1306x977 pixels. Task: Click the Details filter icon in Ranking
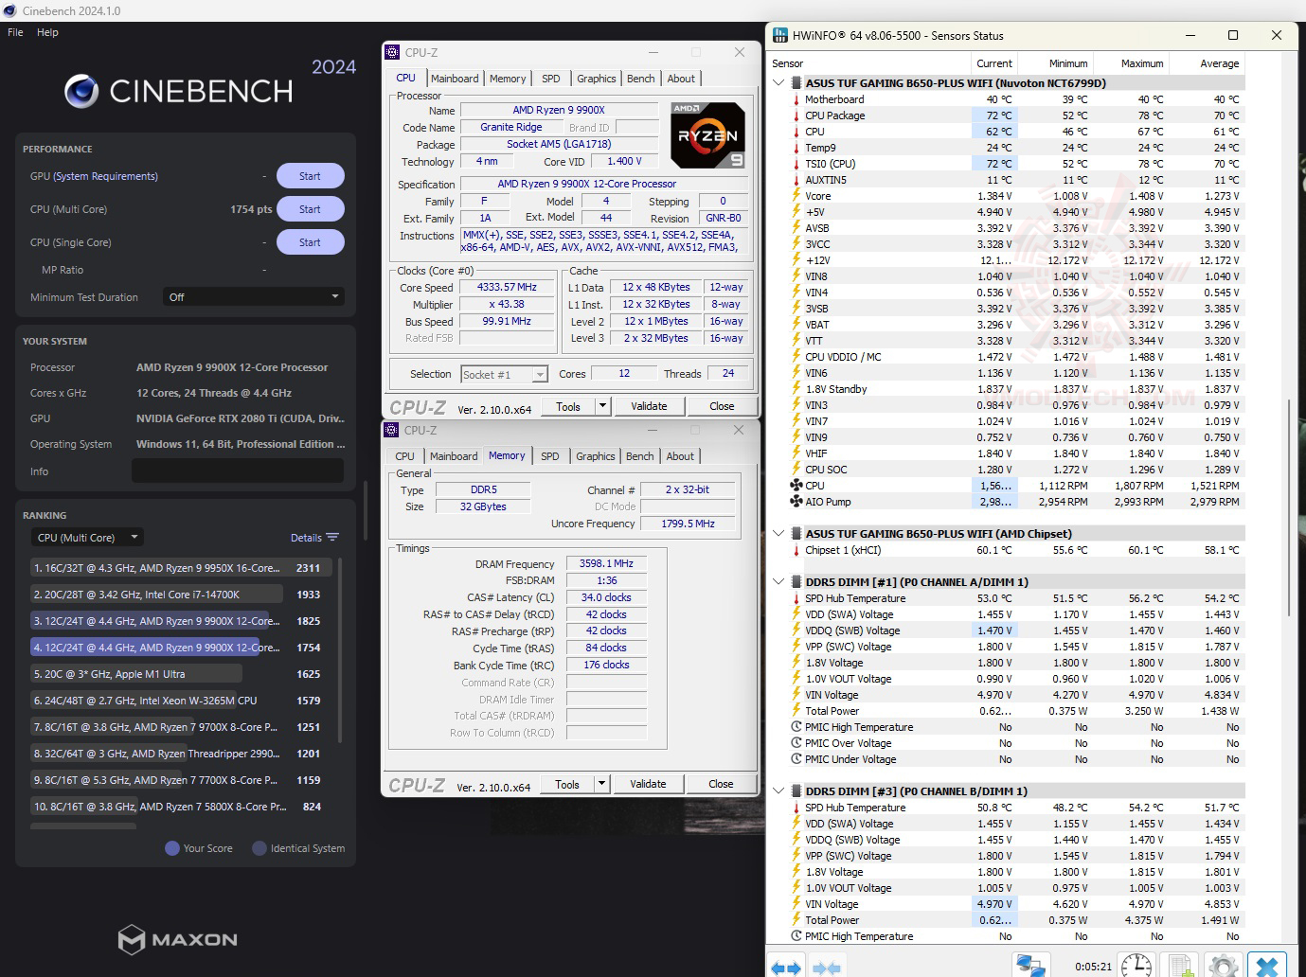coord(331,537)
